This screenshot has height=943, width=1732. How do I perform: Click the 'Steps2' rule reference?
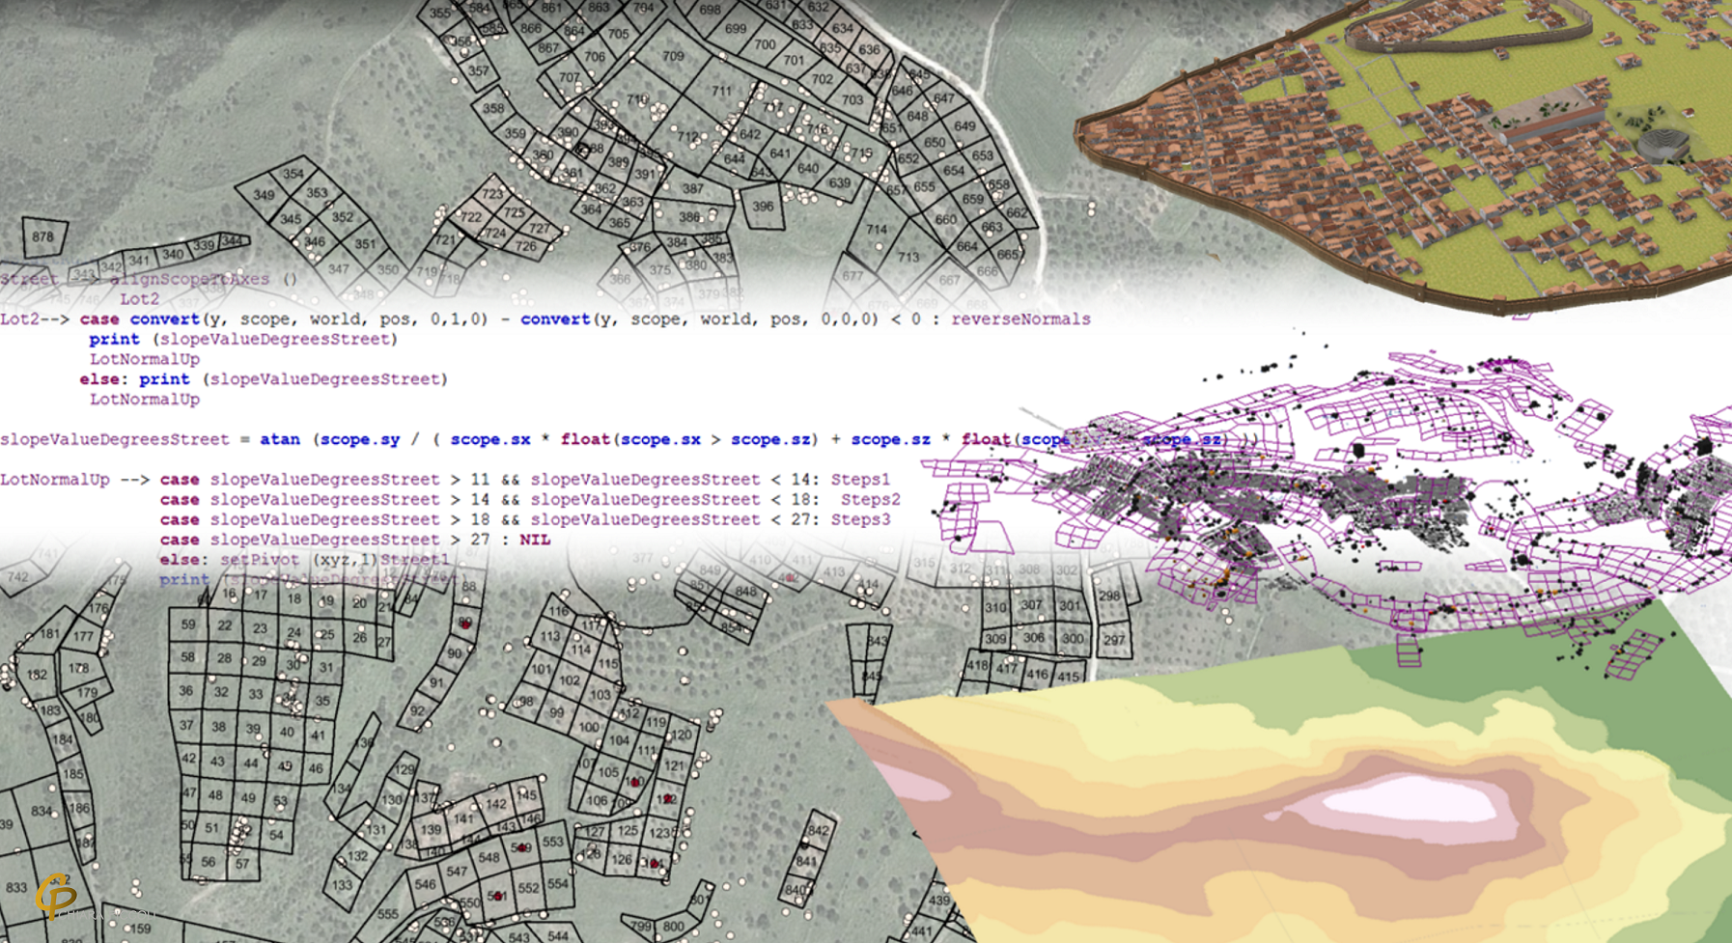click(x=870, y=500)
